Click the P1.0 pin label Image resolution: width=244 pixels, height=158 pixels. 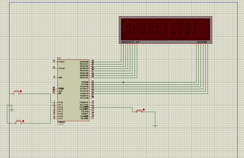[61, 103]
